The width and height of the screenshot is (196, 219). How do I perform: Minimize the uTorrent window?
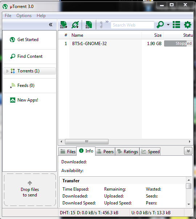point(162,5)
